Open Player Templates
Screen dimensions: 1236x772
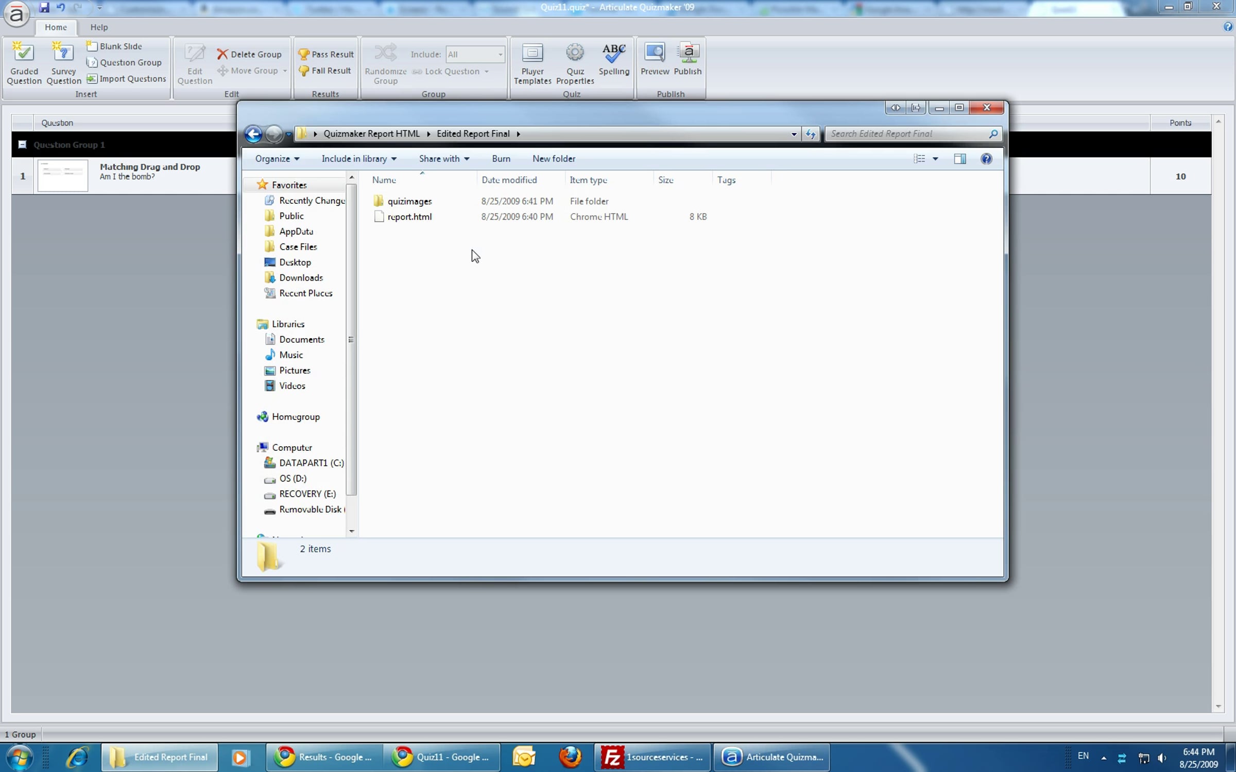tap(532, 63)
